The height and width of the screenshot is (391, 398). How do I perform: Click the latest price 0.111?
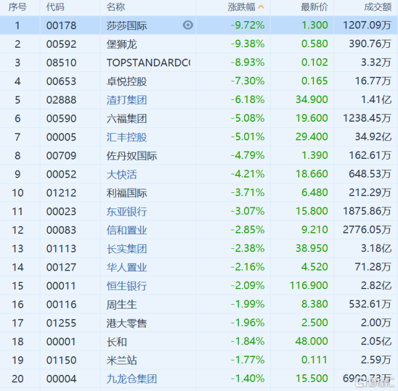[315, 359]
